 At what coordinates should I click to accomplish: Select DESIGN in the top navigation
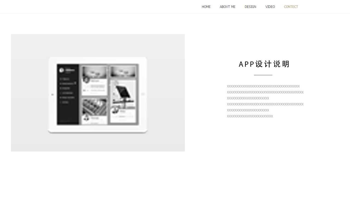(250, 7)
